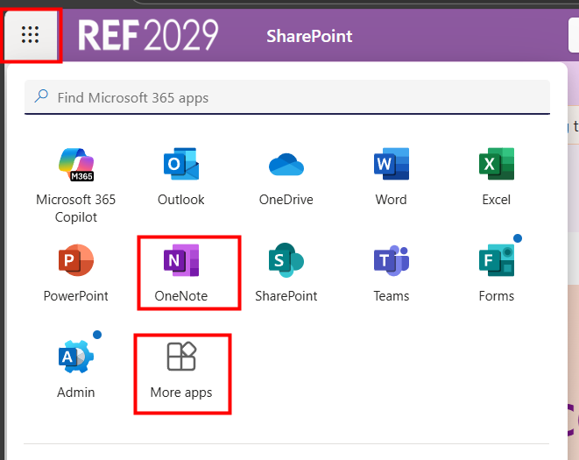Open Excel app
This screenshot has height=460, width=579.
(497, 177)
